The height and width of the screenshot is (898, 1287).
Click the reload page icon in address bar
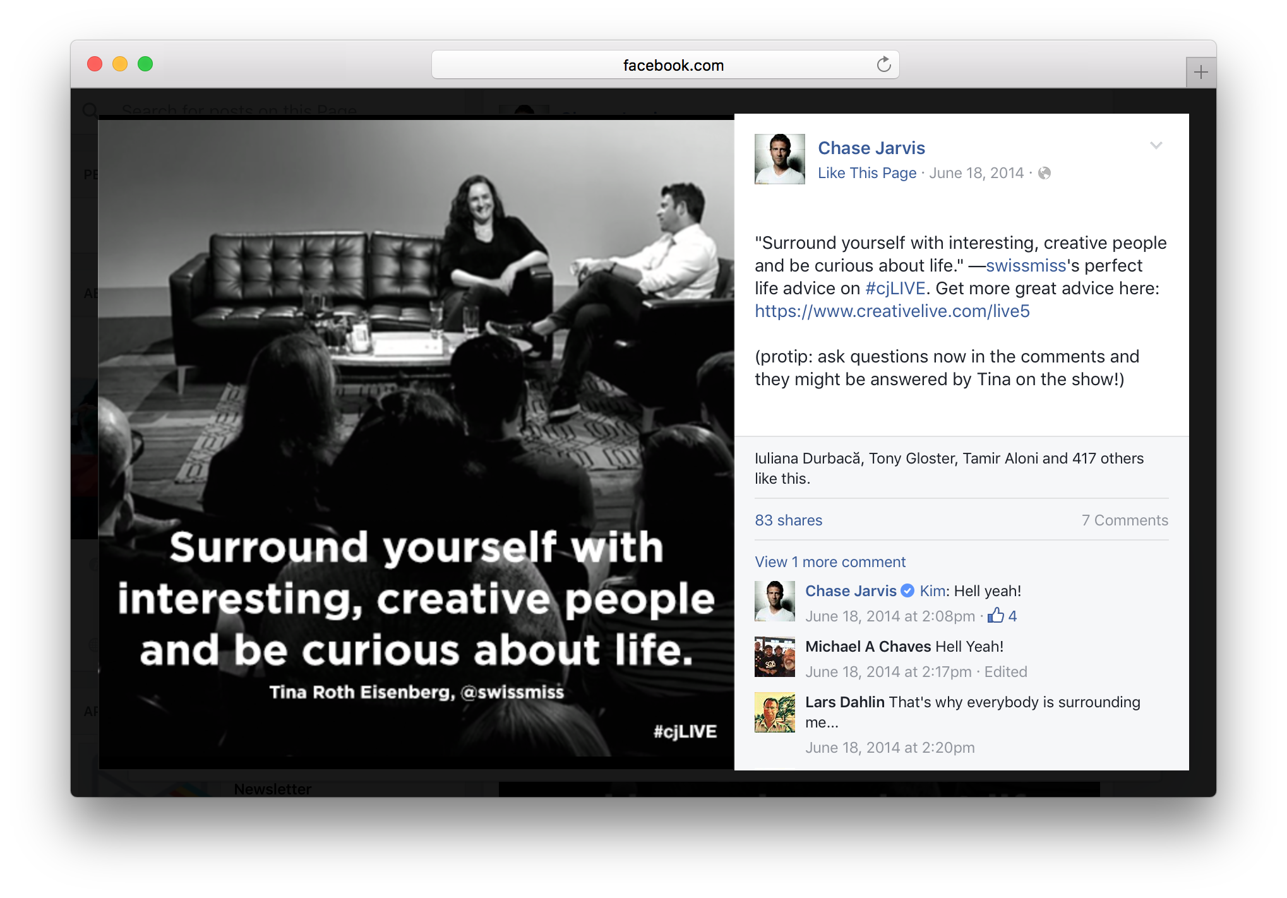(883, 64)
